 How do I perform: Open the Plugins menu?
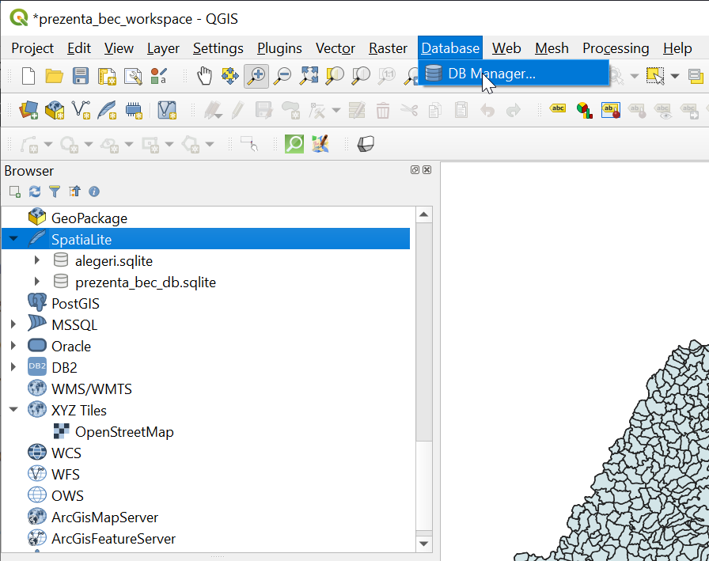coord(279,48)
